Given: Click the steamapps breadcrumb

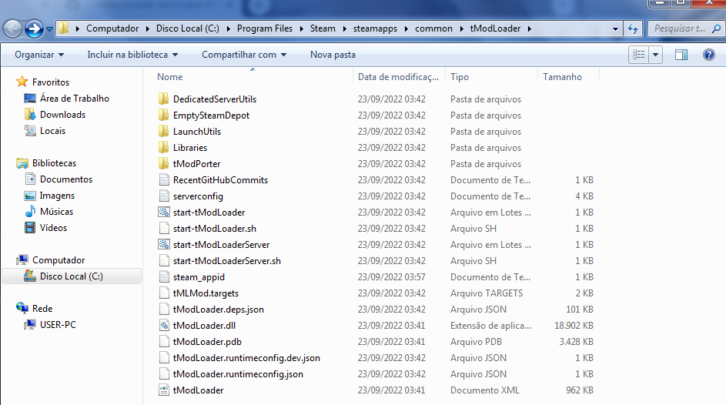Looking at the screenshot, I should click(x=375, y=28).
